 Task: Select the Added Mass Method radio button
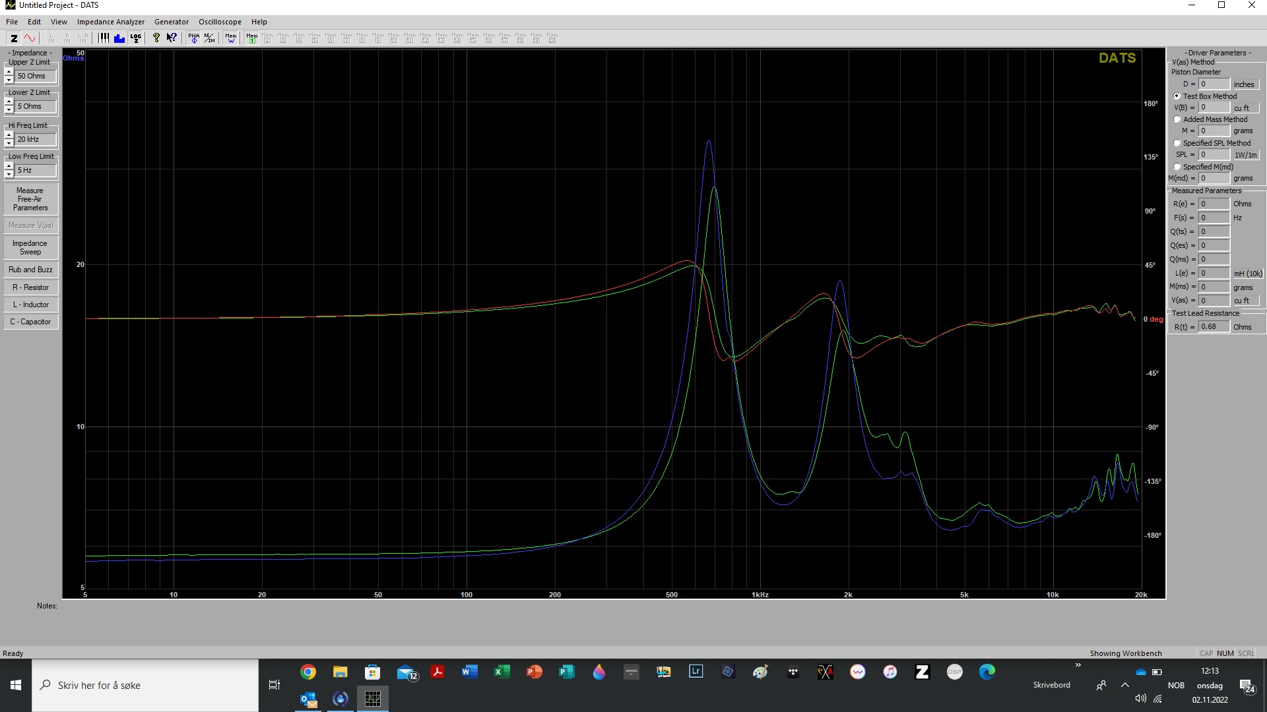pyautogui.click(x=1177, y=119)
